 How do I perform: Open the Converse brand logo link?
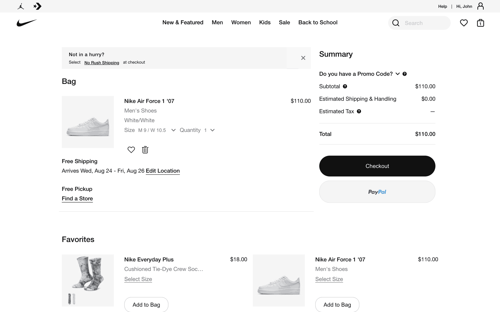(x=37, y=6)
